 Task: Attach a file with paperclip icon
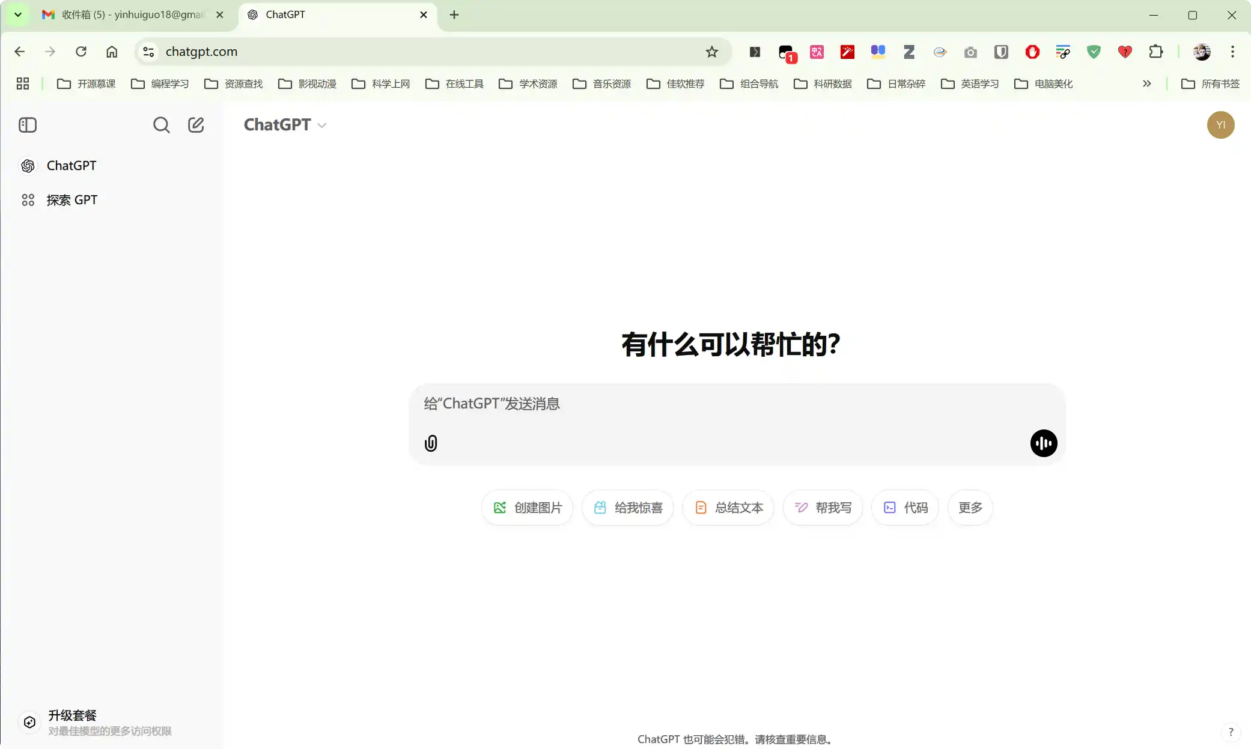431,443
